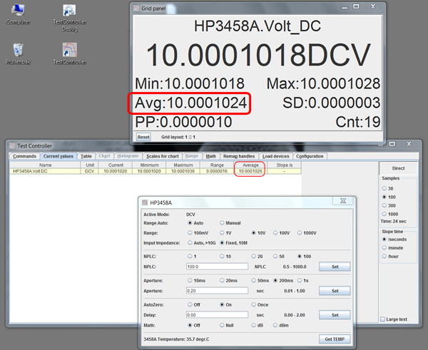
Task: Choose Auto, >10G input impedance
Action: [x=190, y=243]
